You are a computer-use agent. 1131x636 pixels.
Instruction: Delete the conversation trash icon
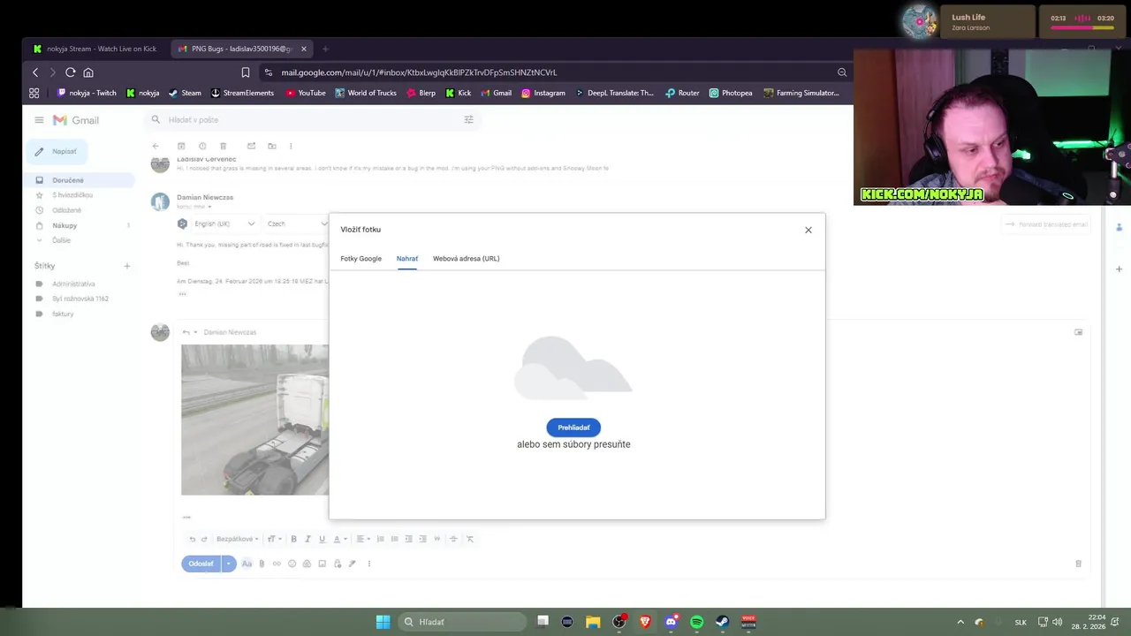pyautogui.click(x=223, y=146)
